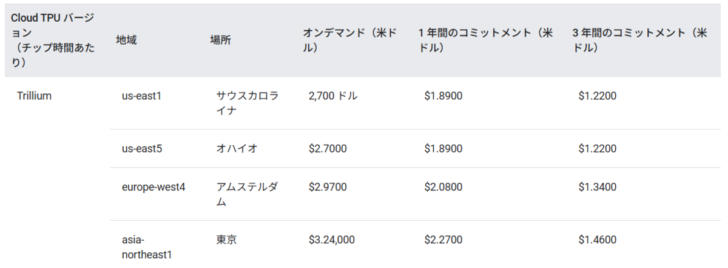Click the 2,700 ドル on-demand price

pyautogui.click(x=333, y=96)
